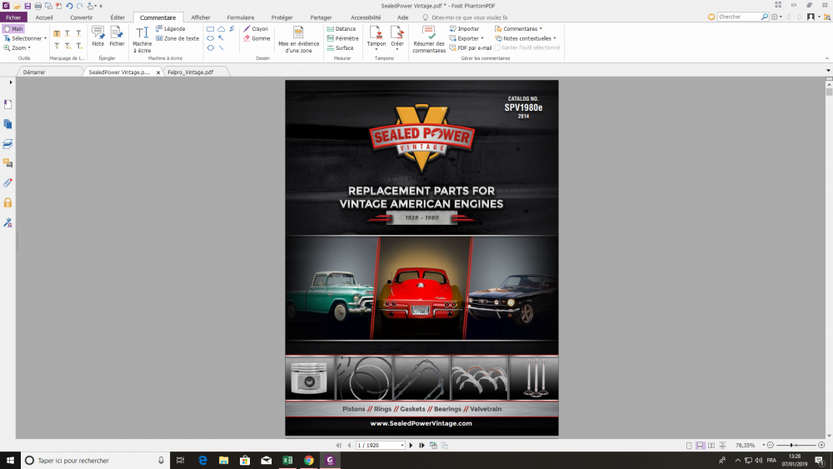
Task: Open the comments panel in sidebar
Action: [7, 163]
